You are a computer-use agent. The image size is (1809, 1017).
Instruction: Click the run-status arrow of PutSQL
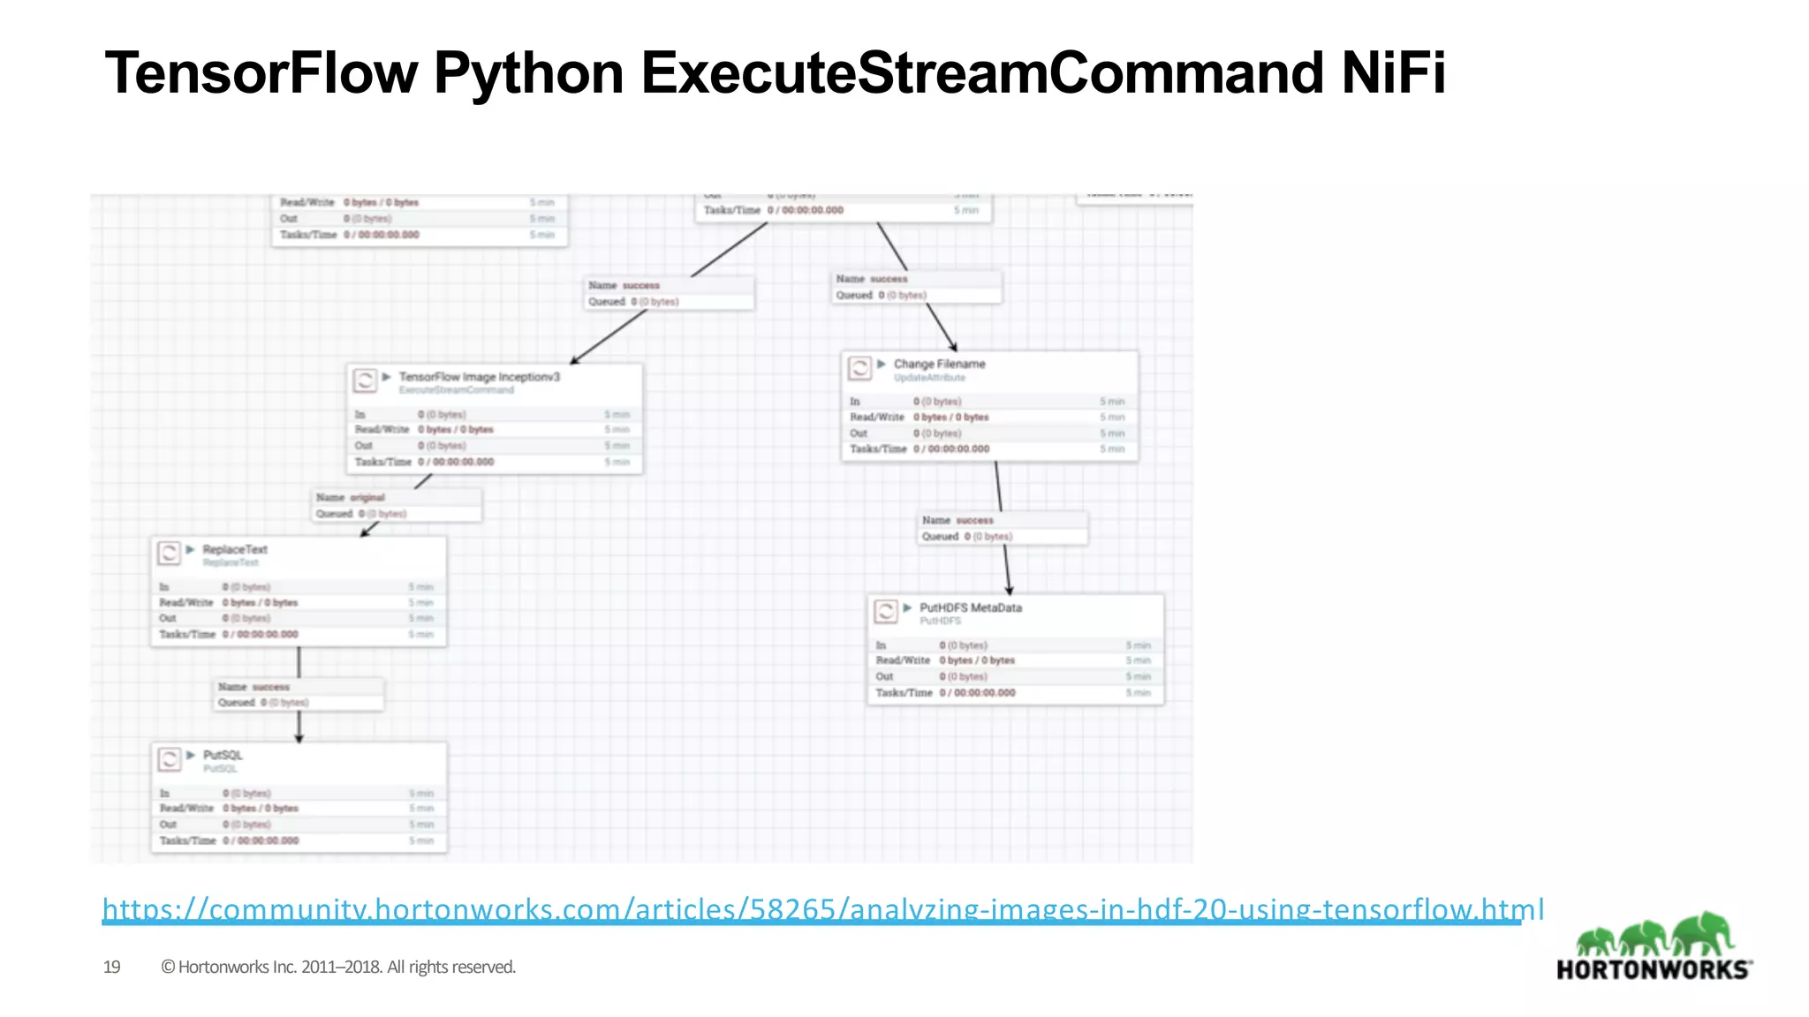(190, 755)
